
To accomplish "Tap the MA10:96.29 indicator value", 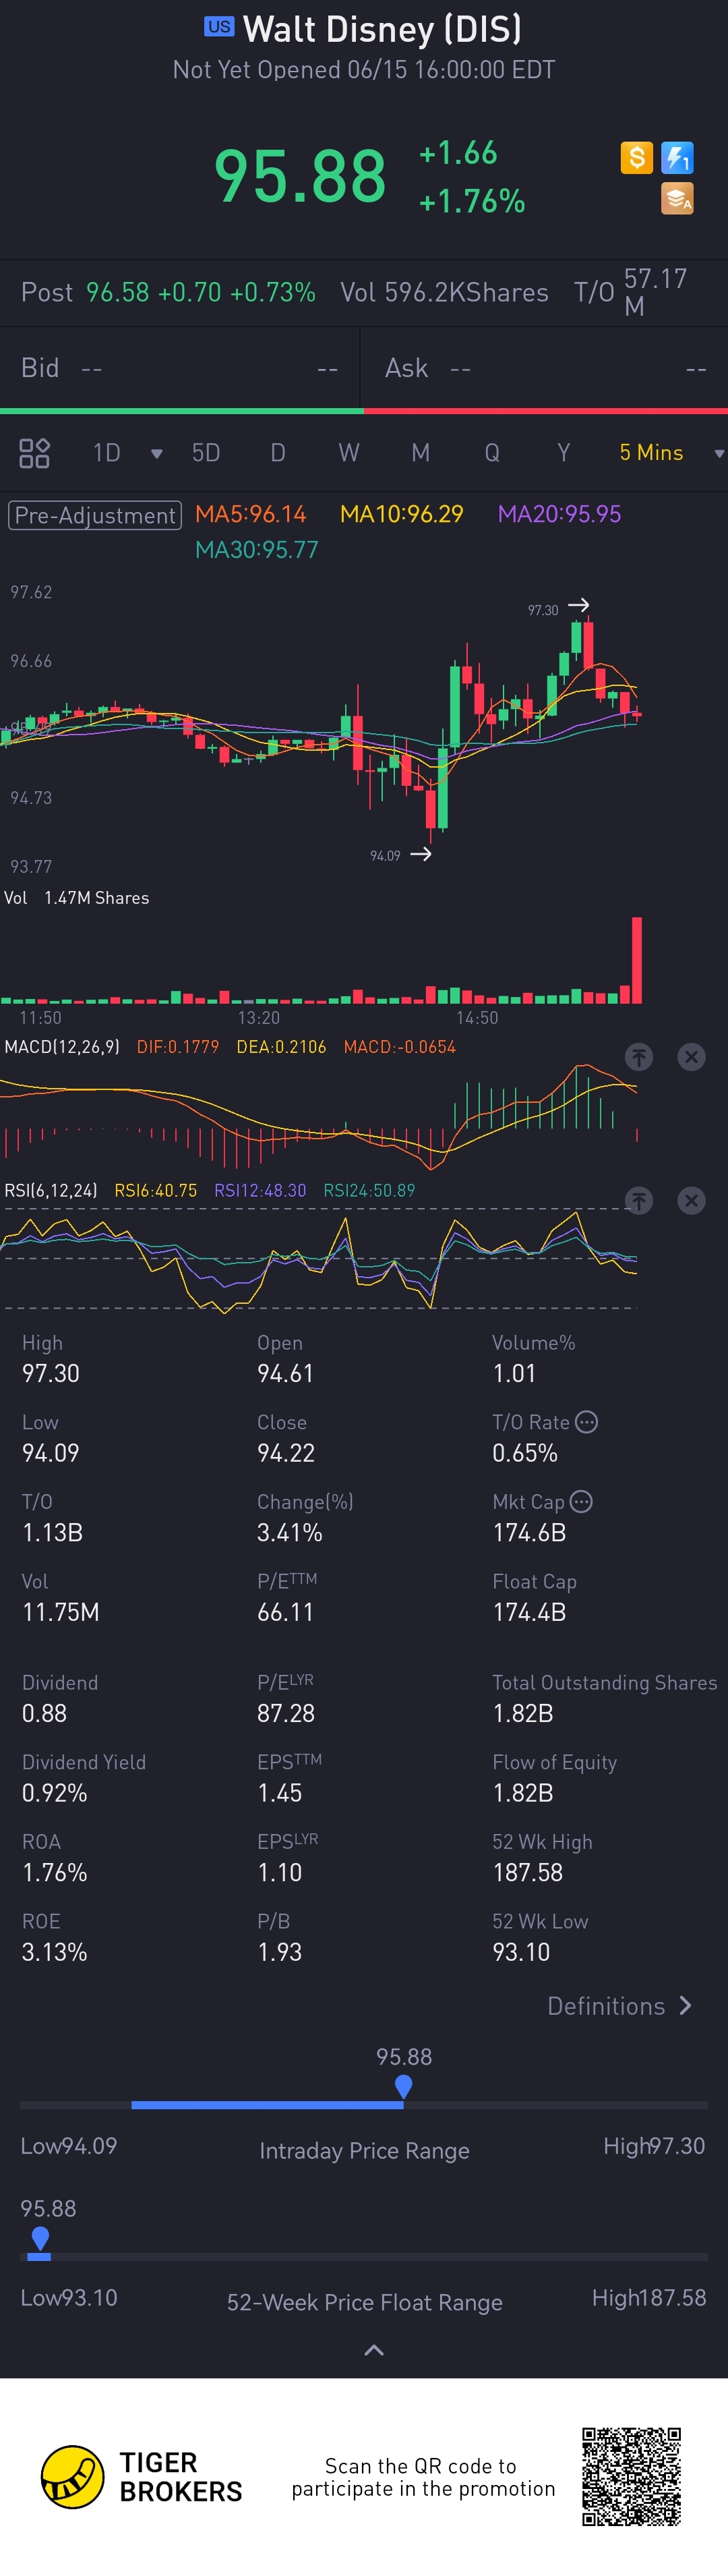I will 402,514.
